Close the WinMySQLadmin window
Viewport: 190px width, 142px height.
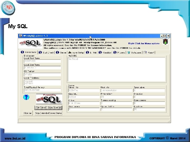tap(168, 36)
